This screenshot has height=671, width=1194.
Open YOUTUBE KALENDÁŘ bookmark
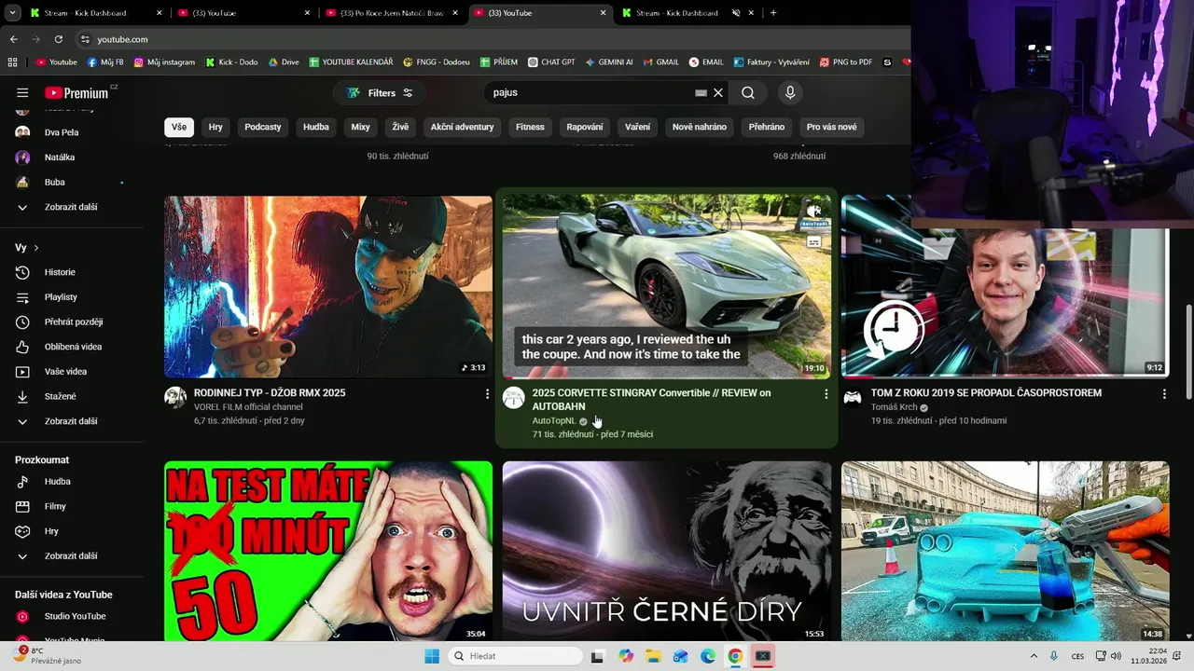[x=351, y=62]
